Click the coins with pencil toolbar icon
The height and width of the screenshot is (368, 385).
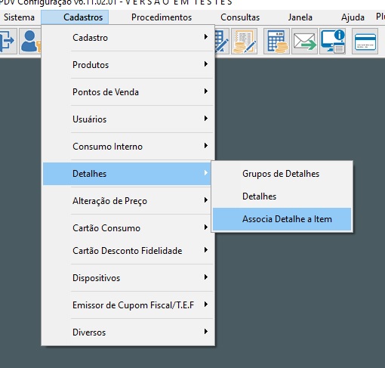click(244, 42)
